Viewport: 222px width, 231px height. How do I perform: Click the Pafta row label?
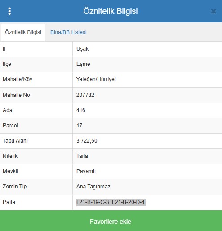(9, 202)
